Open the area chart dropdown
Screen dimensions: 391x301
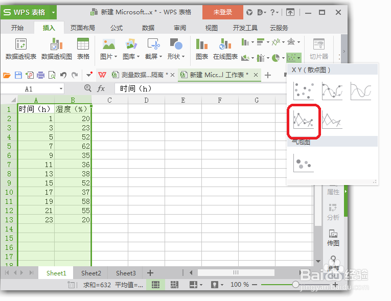(247, 58)
